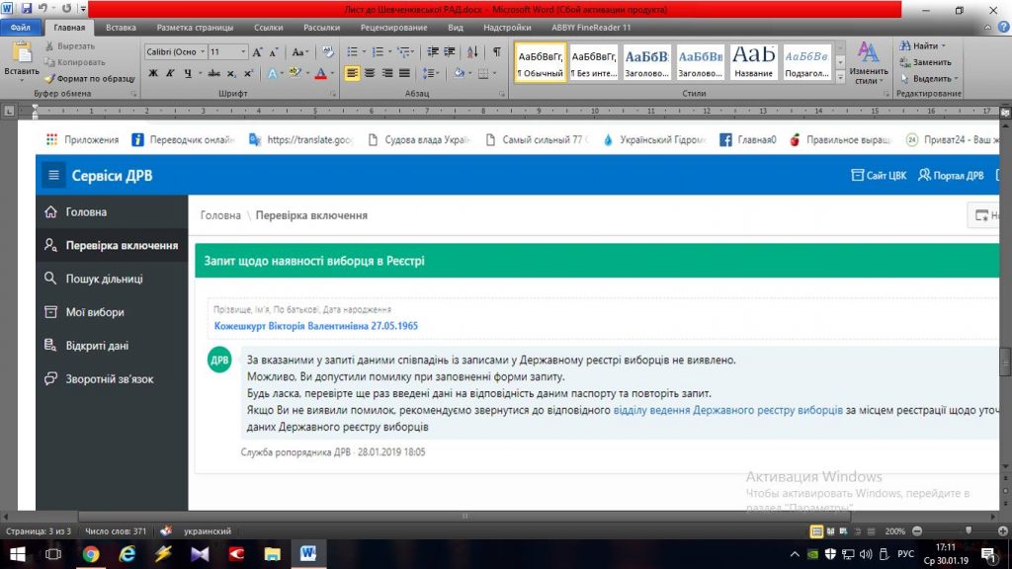Click the sort A-Z icon
This screenshot has height=569, width=1012.
pyautogui.click(x=472, y=51)
